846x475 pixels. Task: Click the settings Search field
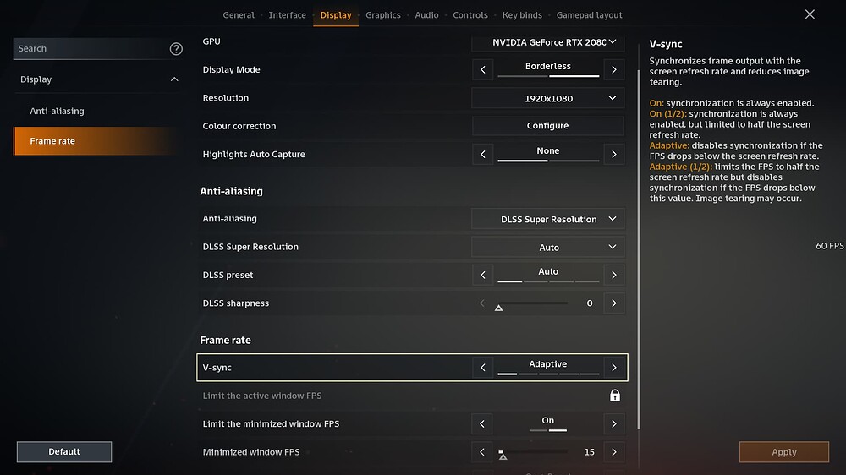91,48
